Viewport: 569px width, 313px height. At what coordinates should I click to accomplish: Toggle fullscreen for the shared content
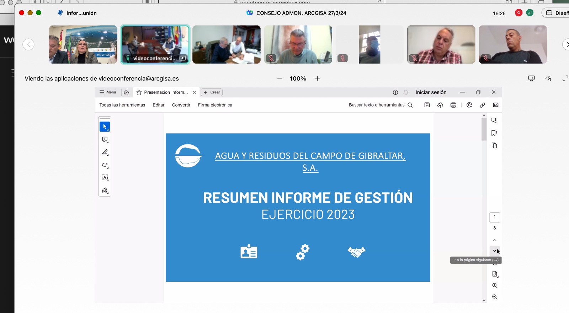click(565, 78)
